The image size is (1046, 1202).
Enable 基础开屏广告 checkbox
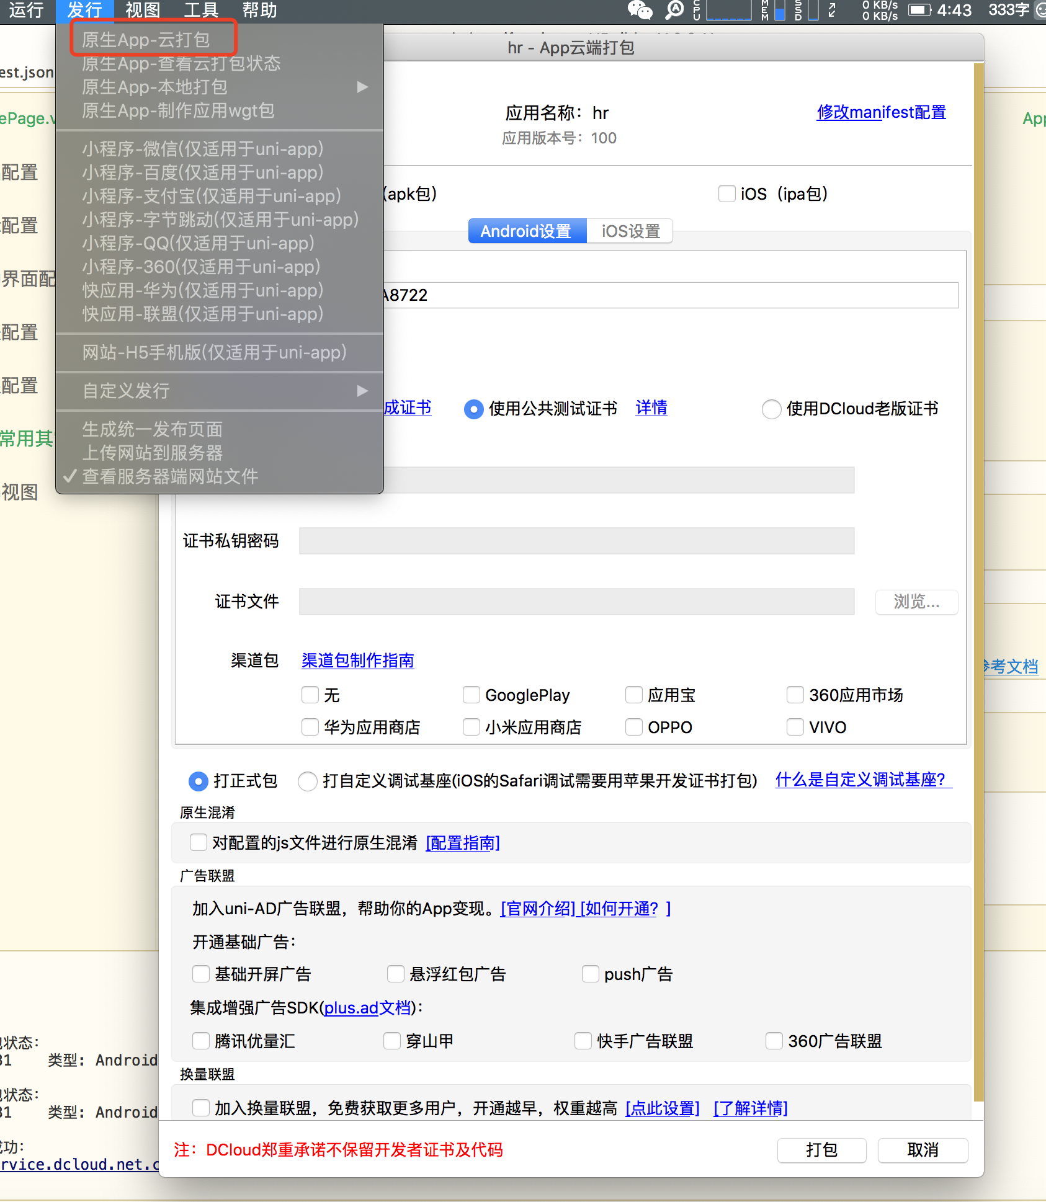pyautogui.click(x=201, y=974)
